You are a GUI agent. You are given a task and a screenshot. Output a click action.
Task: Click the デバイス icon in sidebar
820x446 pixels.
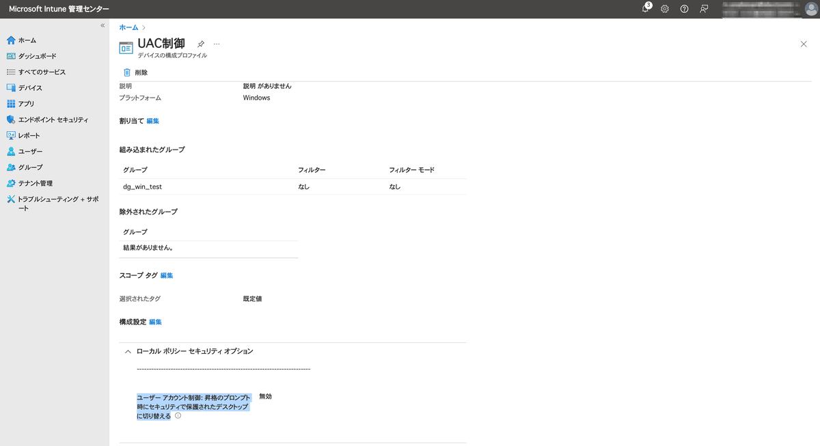[x=10, y=88]
